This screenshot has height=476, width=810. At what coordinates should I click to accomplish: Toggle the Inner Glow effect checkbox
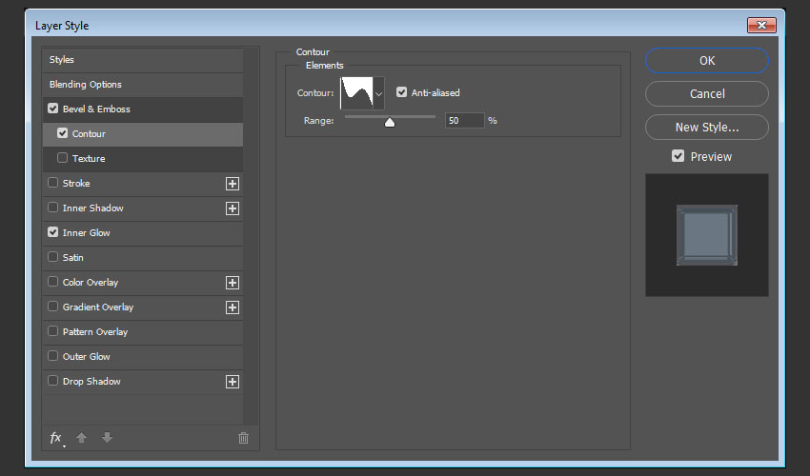pos(53,233)
